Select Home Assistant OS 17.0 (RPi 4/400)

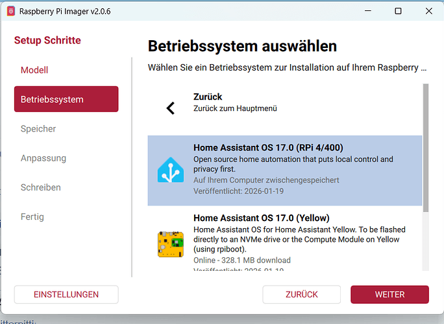tap(285, 170)
